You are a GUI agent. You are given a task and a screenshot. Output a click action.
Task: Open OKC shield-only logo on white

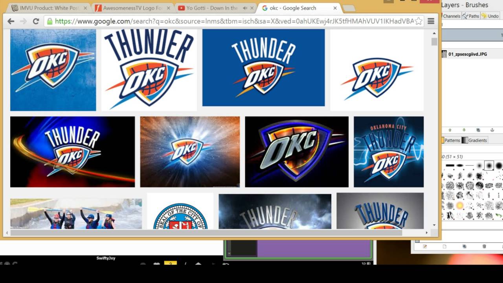pyautogui.click(x=377, y=70)
